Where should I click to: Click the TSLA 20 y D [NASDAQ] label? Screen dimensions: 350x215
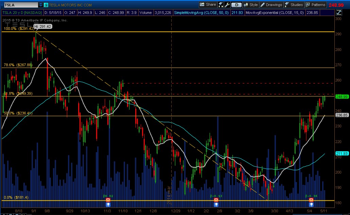click(x=22, y=13)
